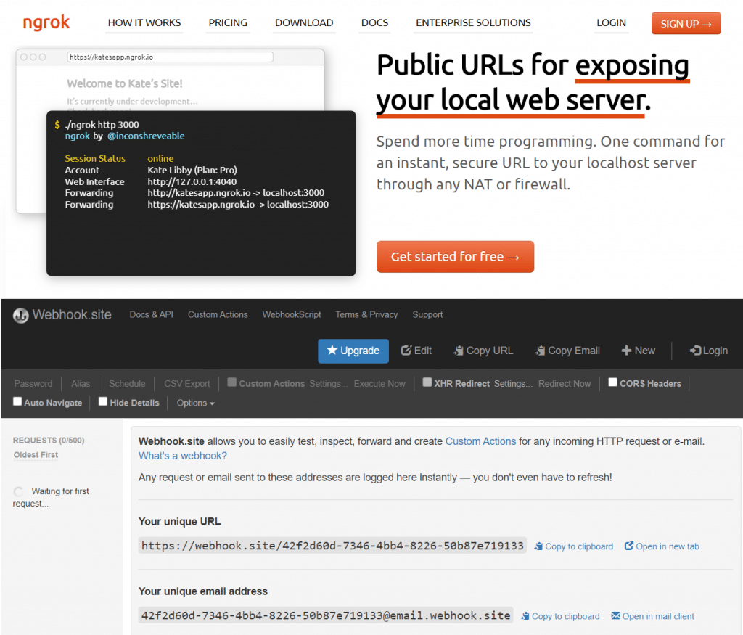743x635 pixels.
Task: Click the katesapp.ngrok.io address bar in mockup
Action: point(170,57)
